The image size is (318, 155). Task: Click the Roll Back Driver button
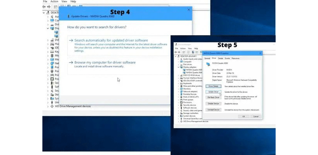point(213,97)
